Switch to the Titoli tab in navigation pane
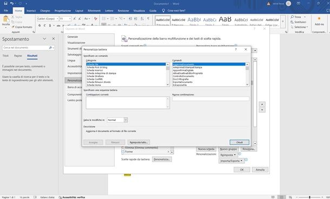 pos(6,56)
